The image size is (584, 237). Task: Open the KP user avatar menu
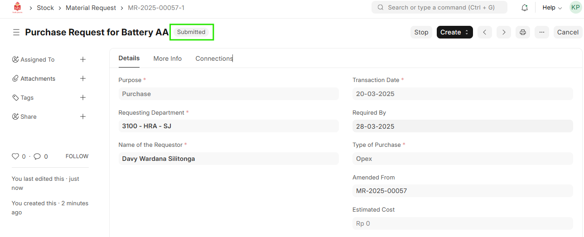pos(575,8)
